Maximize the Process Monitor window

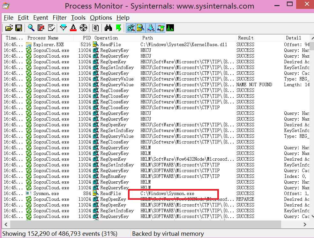coord(289,4)
